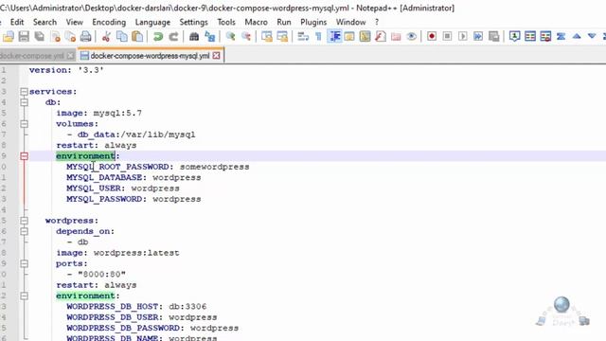
Task: Open the Function List panel icon
Action: pyautogui.click(x=381, y=37)
